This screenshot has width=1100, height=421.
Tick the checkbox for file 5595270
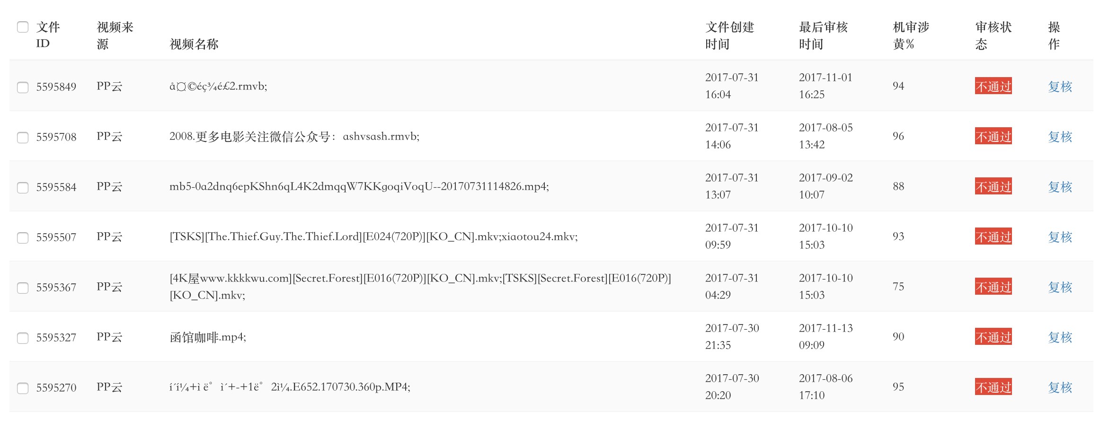point(23,388)
